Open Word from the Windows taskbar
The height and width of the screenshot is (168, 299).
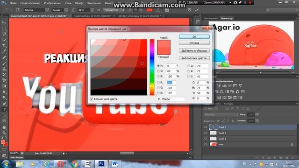tap(114, 164)
